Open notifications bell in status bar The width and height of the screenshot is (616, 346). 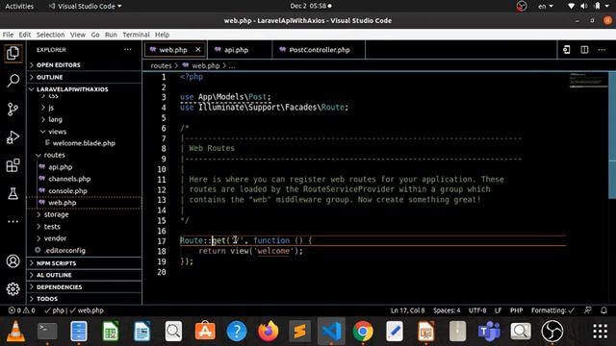point(603,310)
